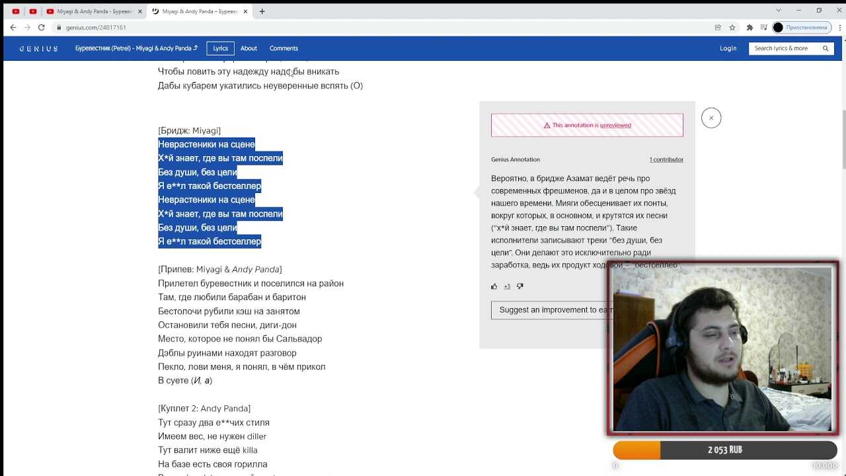Open the Приостановлена profile button
The image size is (846, 476).
pyautogui.click(x=802, y=27)
